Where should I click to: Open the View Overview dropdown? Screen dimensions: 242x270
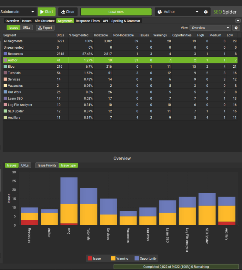pos(210,28)
